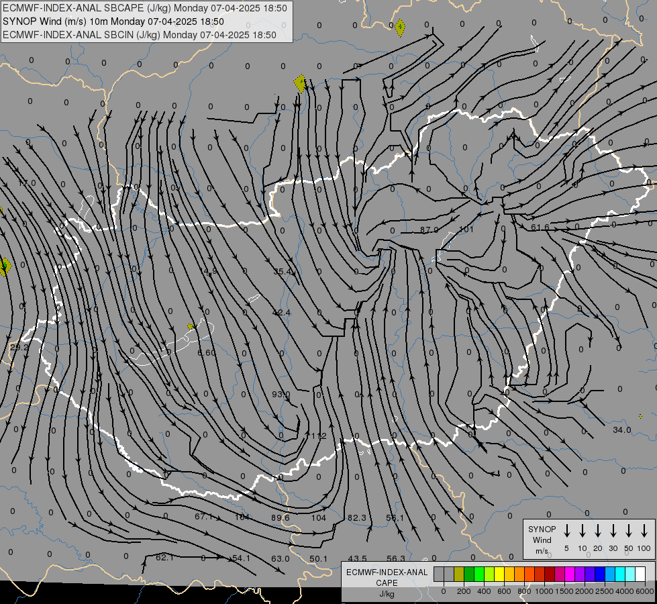
Task: Select the olive swatch in the CAPE legend
Action: tap(459, 574)
